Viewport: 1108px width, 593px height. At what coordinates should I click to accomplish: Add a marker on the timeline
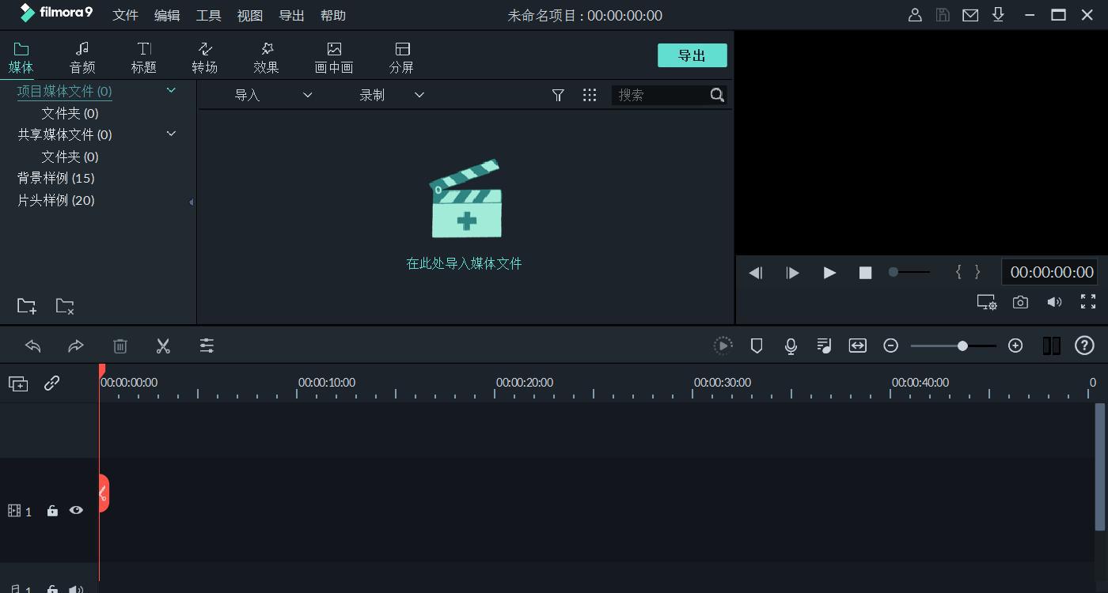point(757,346)
